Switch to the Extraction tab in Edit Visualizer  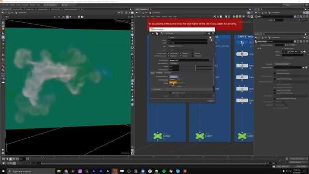click(x=168, y=73)
